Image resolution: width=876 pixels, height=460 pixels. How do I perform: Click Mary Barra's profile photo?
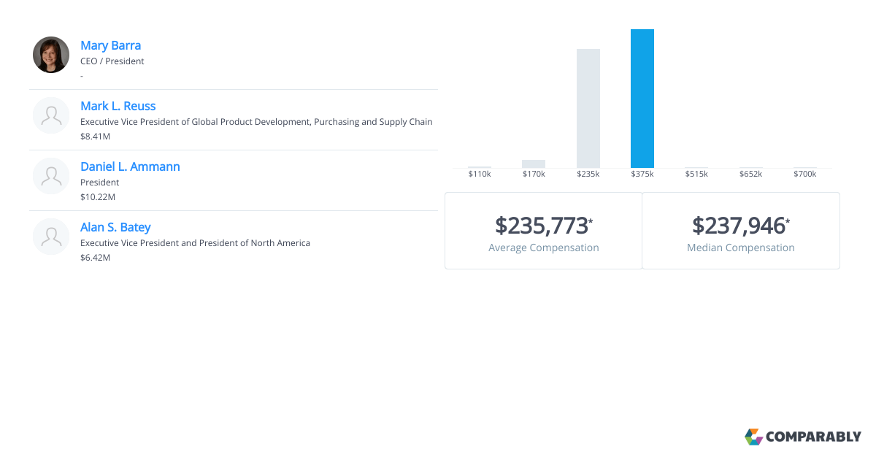51,55
